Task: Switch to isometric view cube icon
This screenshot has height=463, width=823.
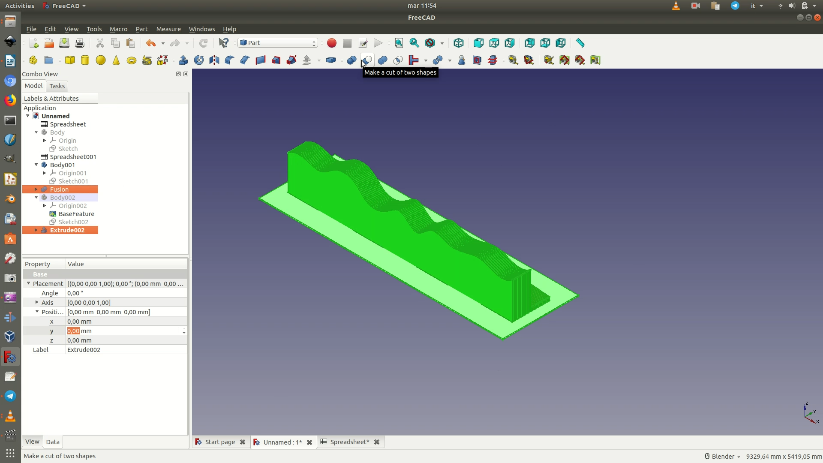Action: coord(459,43)
